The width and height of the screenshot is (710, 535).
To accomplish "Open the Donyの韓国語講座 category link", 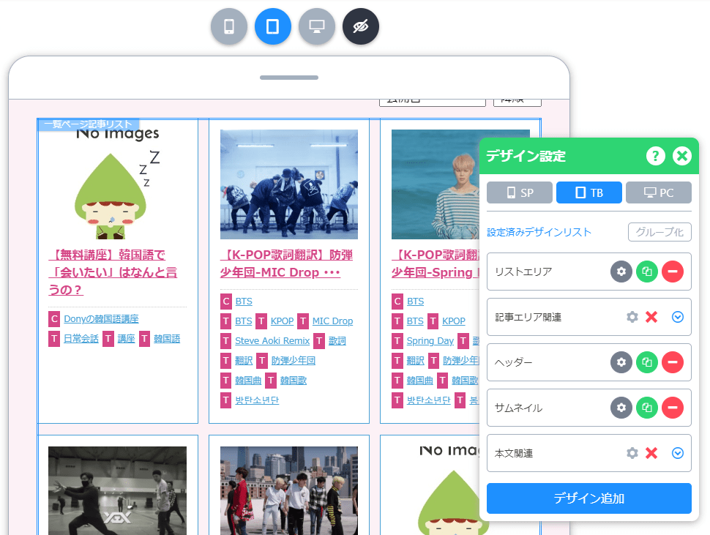I will tap(101, 319).
